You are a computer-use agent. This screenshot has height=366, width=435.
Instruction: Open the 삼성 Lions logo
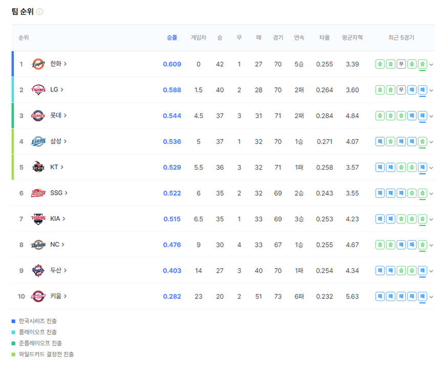tap(38, 141)
